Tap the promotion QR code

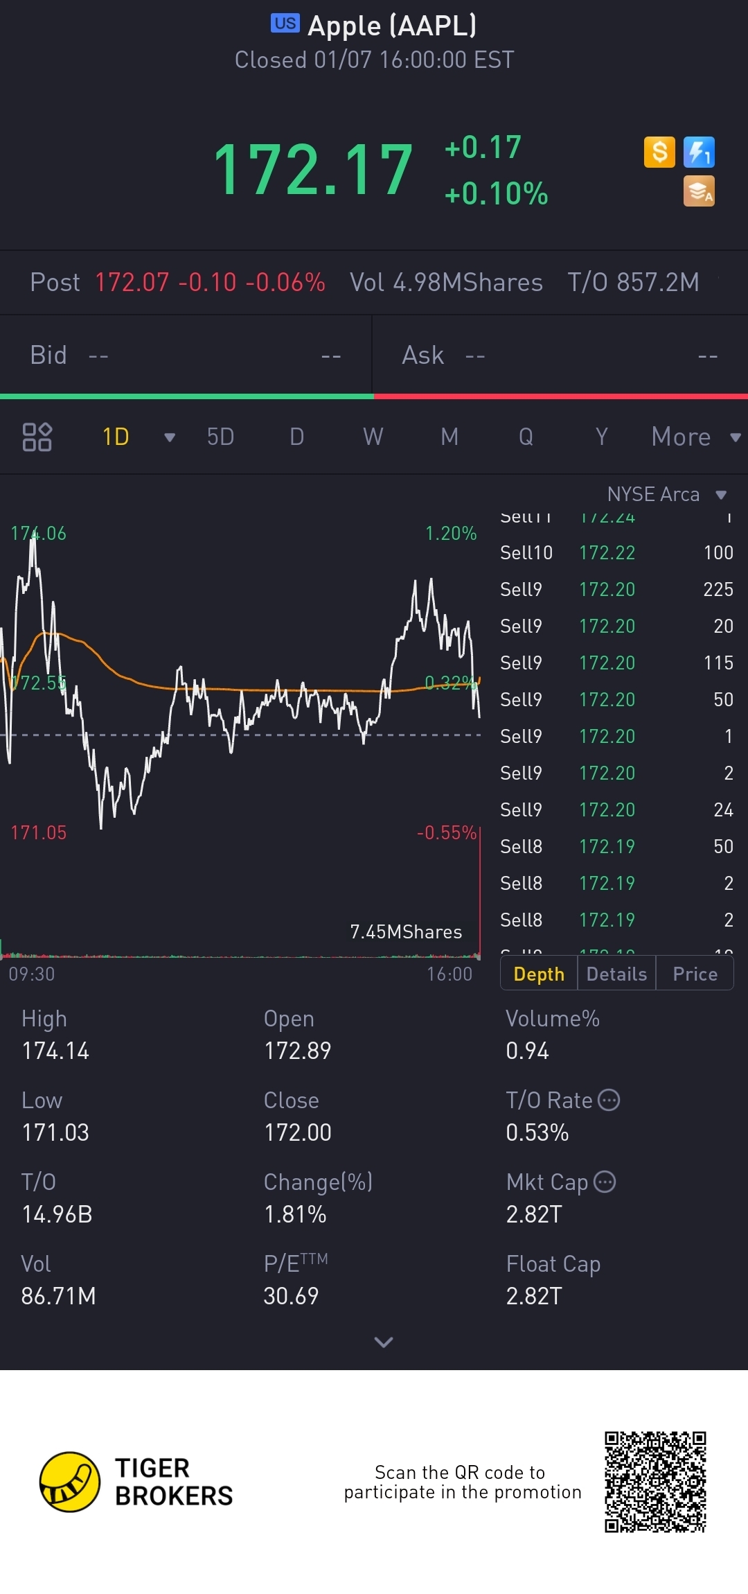tap(654, 1482)
